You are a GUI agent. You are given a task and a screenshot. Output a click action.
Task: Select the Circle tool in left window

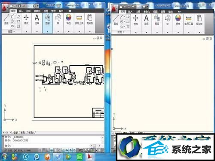click(12, 21)
